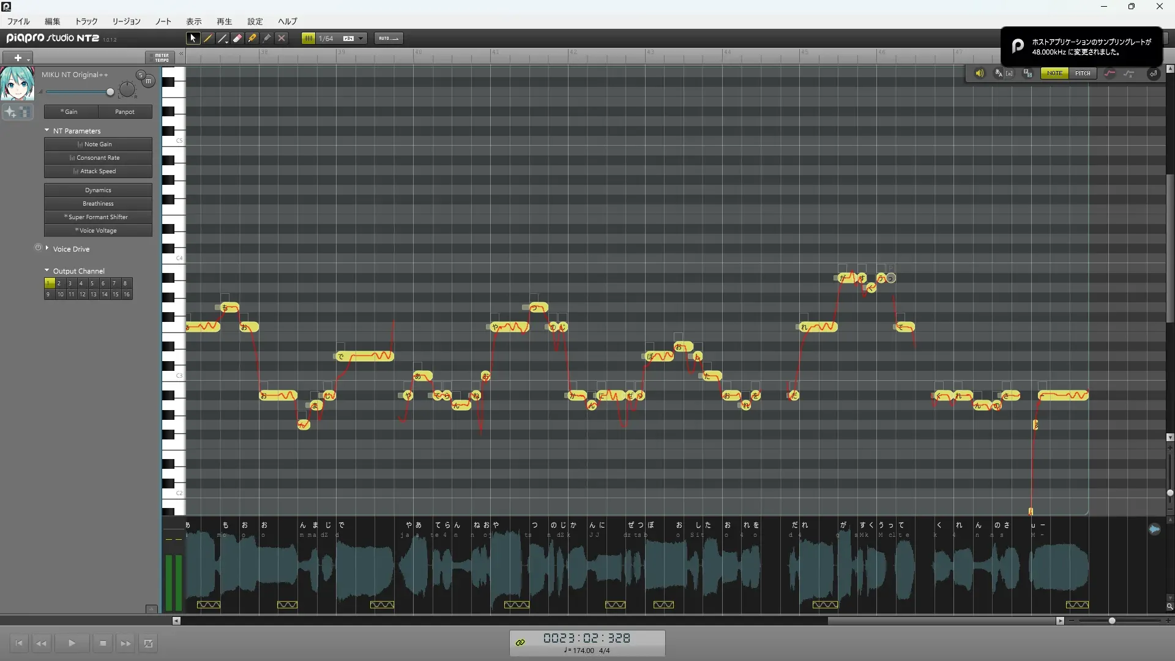The width and height of the screenshot is (1175, 661).
Task: Toggle the snap-to-grid button
Action: (x=308, y=38)
